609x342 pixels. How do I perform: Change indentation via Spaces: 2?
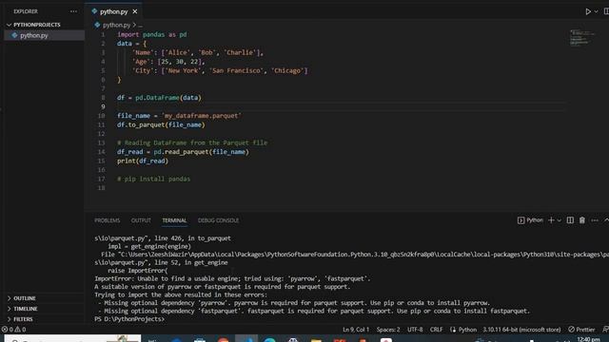pos(388,330)
